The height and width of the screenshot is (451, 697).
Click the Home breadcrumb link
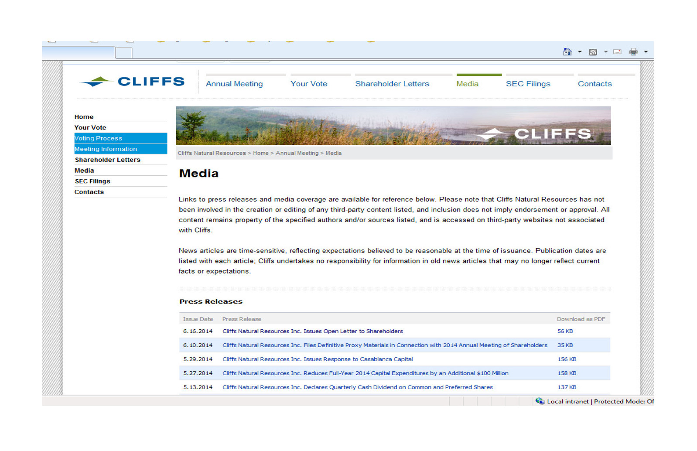(x=261, y=153)
